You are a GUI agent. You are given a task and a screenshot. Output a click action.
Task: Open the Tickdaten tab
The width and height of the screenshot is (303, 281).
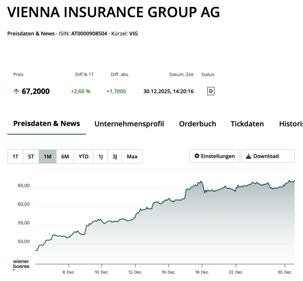[x=247, y=124]
